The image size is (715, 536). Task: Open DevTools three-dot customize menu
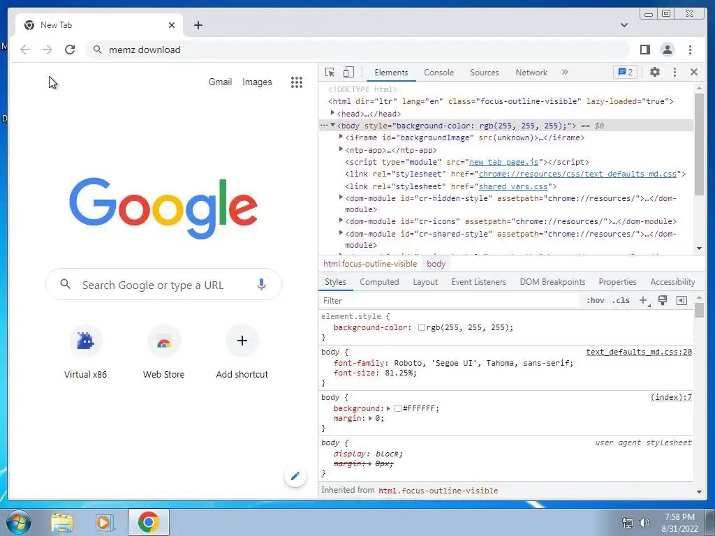click(x=675, y=72)
